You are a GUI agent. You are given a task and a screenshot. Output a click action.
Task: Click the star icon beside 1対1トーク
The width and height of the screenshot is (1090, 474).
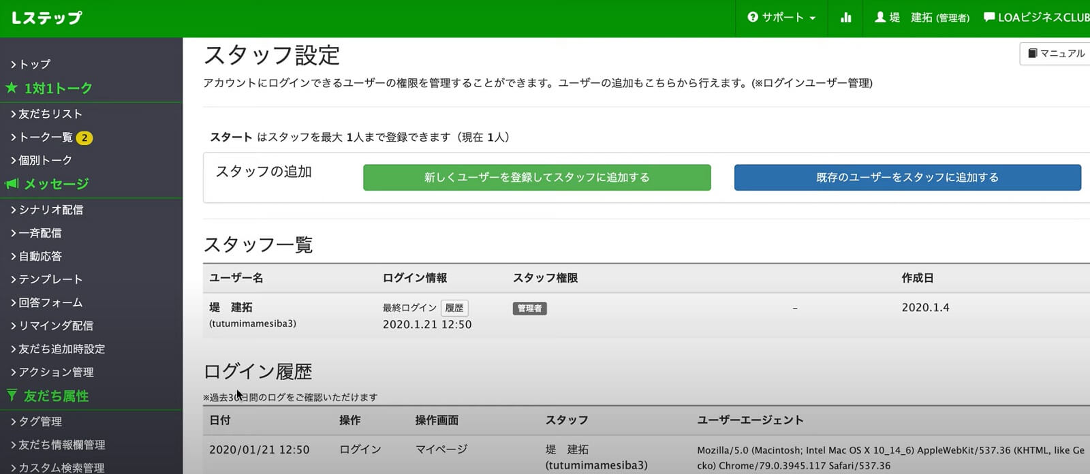click(12, 88)
